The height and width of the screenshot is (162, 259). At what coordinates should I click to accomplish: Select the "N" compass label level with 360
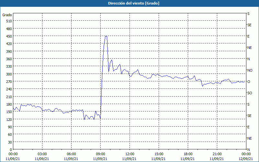[248, 59]
